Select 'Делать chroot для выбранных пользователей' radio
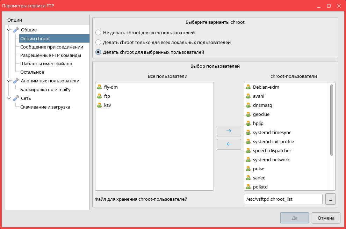 [x=98, y=52]
